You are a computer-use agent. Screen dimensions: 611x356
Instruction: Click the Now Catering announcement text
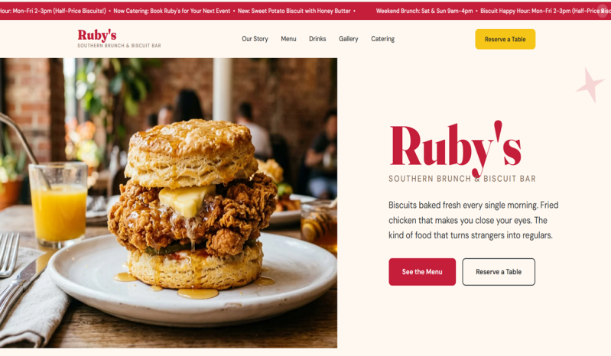pyautogui.click(x=172, y=11)
